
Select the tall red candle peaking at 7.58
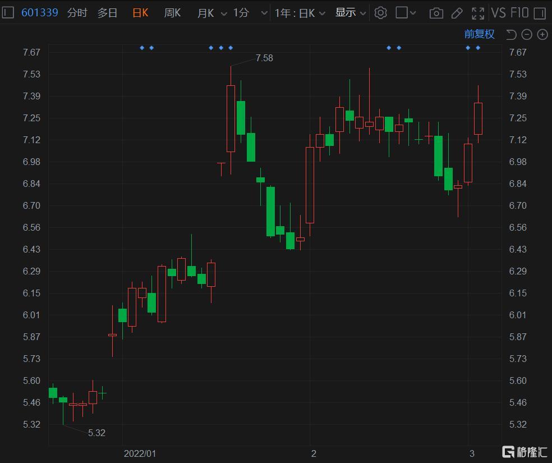[x=231, y=118]
